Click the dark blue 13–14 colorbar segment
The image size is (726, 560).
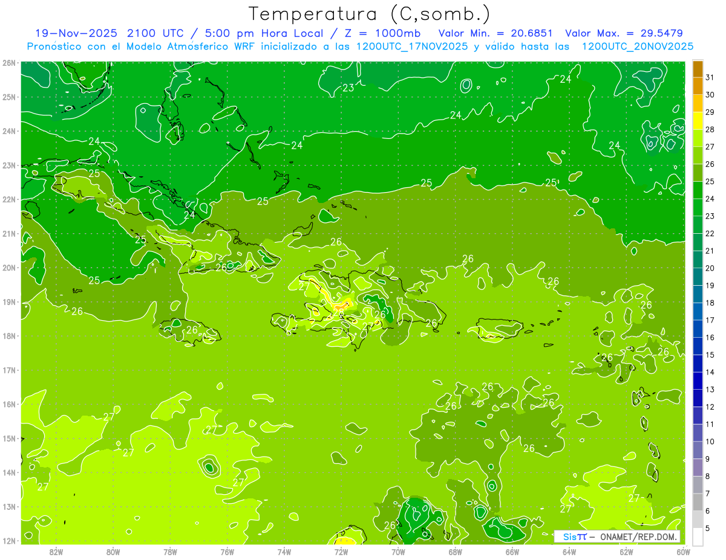pyautogui.click(x=698, y=381)
